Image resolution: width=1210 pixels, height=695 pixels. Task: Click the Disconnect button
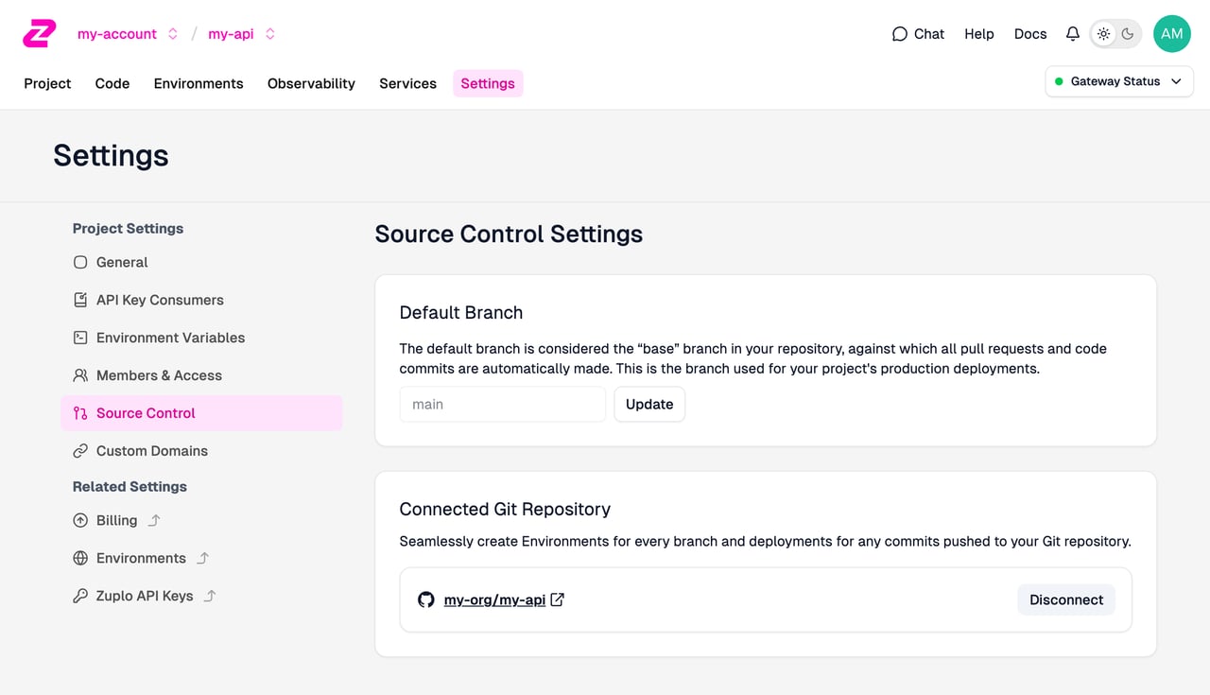tap(1066, 599)
